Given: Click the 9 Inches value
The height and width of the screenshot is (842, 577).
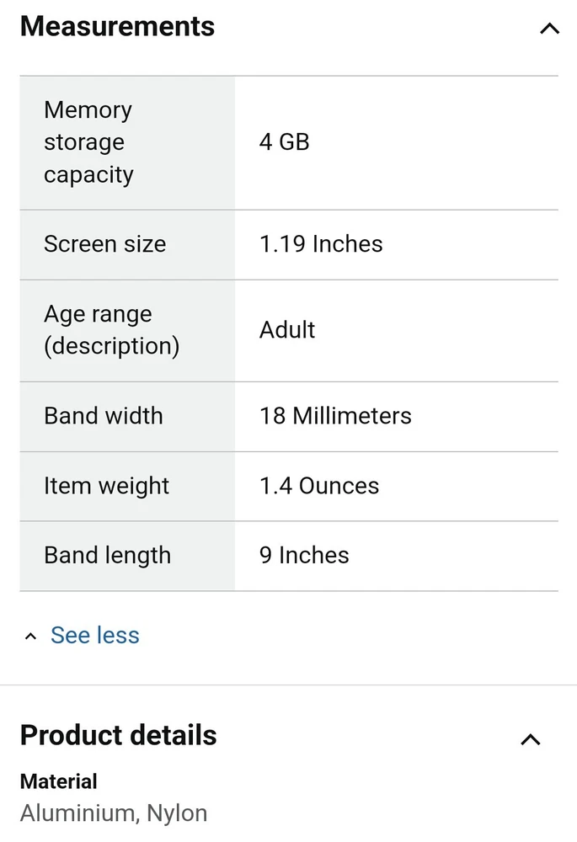Looking at the screenshot, I should 304,556.
